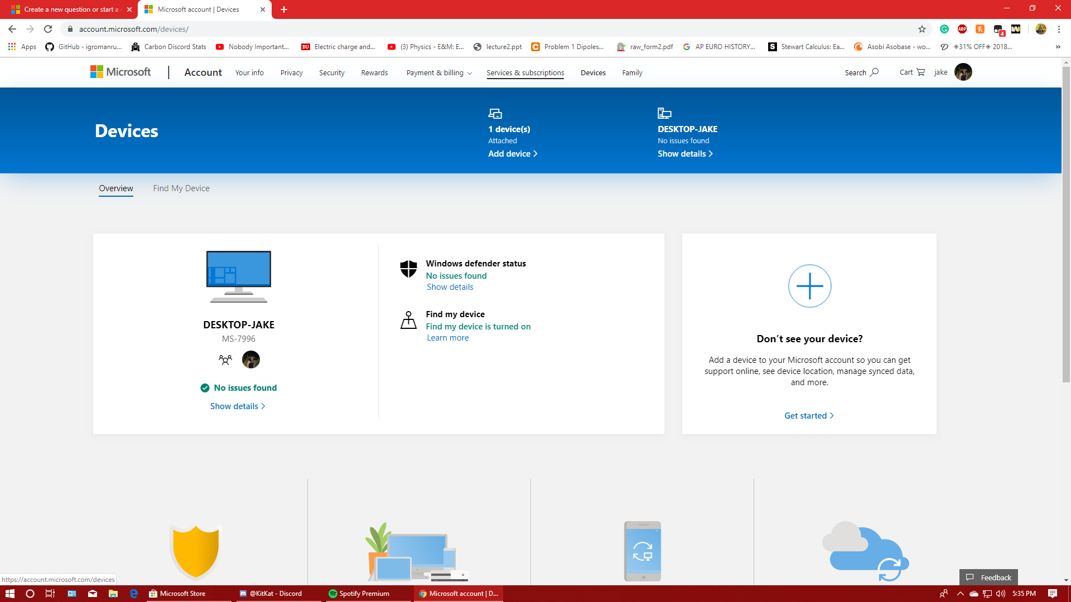Open Devices nav item
This screenshot has height=602, width=1071.
coord(593,73)
